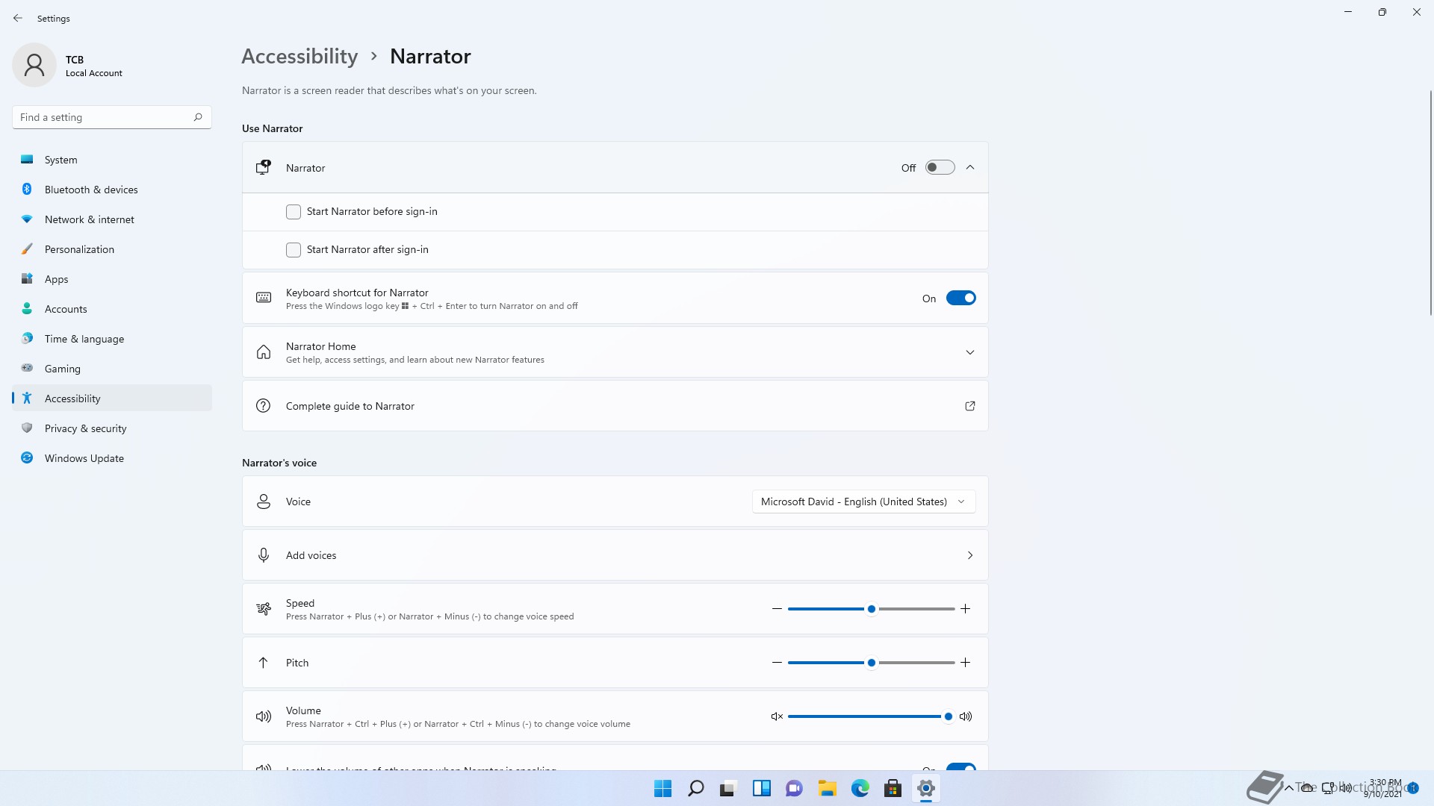Click the TCB Local Account name
This screenshot has width=1434, height=806.
click(93, 66)
